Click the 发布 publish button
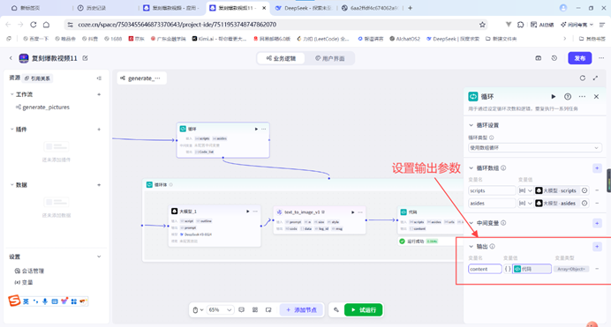611x327 pixels. coord(579,58)
